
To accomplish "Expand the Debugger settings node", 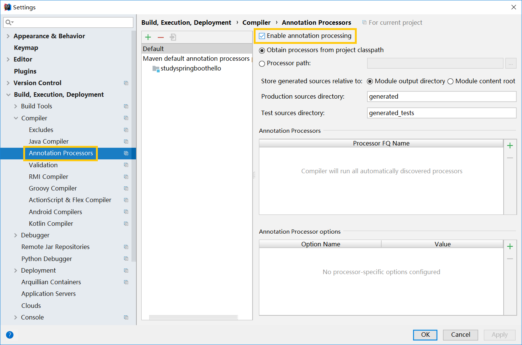I will [x=16, y=235].
